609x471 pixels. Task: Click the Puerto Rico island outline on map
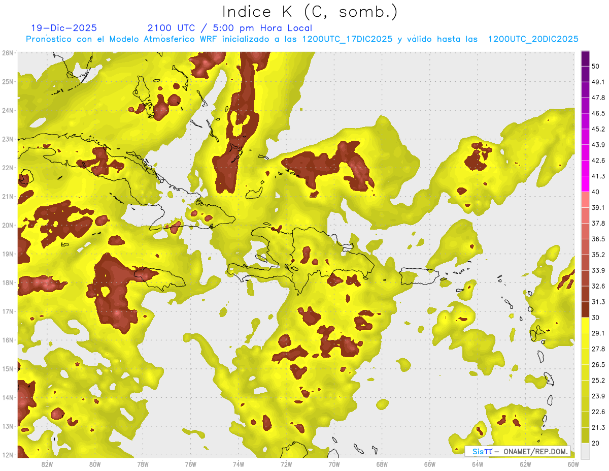[419, 277]
